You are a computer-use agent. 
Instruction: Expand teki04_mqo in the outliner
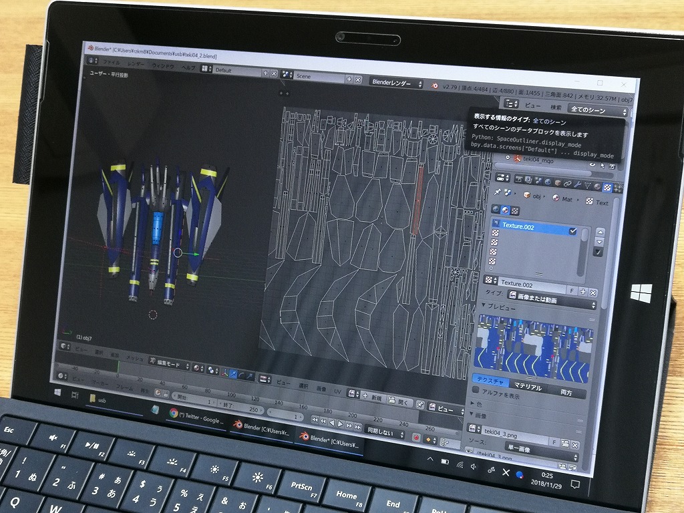coord(508,158)
